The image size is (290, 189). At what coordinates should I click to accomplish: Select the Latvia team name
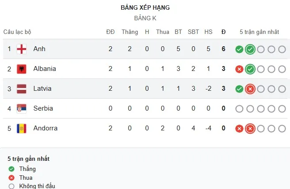point(42,89)
